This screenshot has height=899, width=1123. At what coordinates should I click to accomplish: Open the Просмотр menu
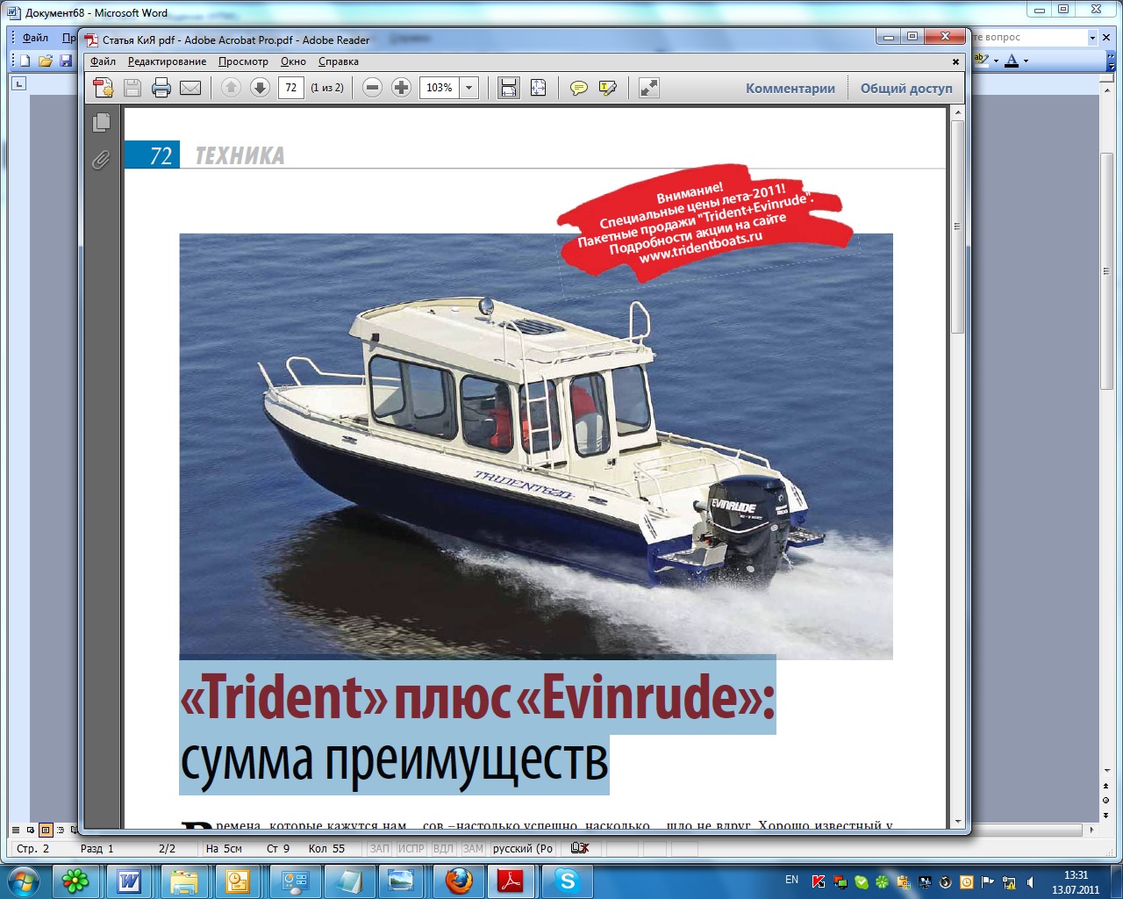click(243, 61)
